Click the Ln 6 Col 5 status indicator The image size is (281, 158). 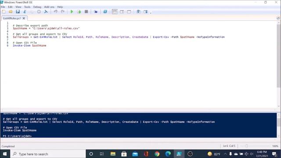229,146
